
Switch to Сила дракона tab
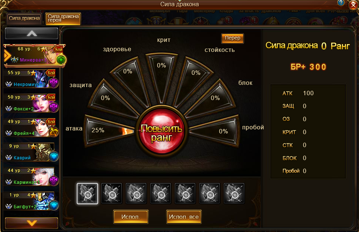tap(24, 19)
